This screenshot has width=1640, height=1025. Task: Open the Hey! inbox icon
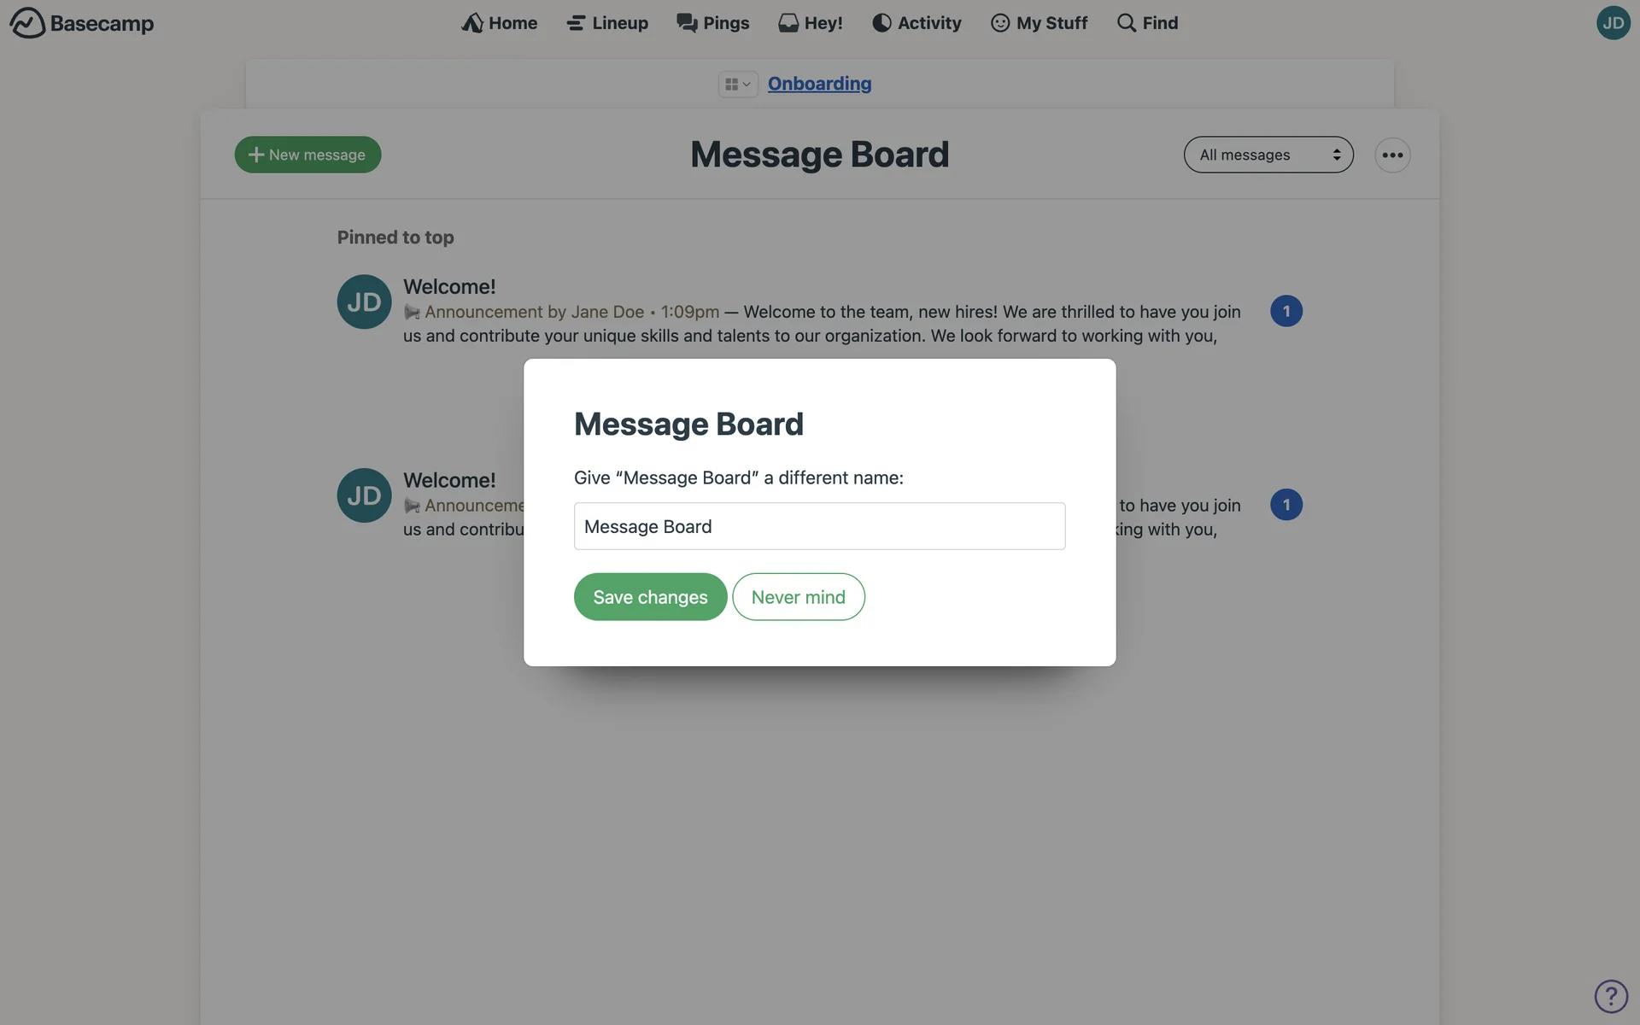788,23
